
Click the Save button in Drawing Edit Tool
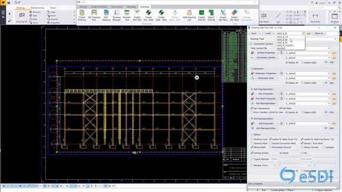pos(254,33)
